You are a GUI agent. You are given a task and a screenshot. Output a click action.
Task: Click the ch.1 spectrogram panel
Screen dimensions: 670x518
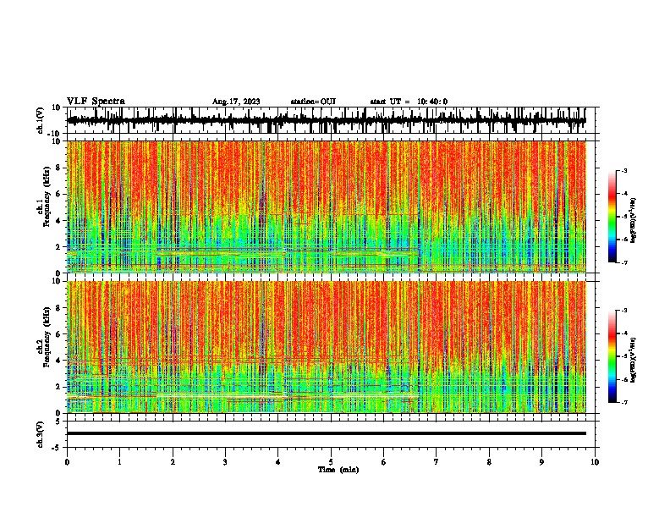(327, 207)
